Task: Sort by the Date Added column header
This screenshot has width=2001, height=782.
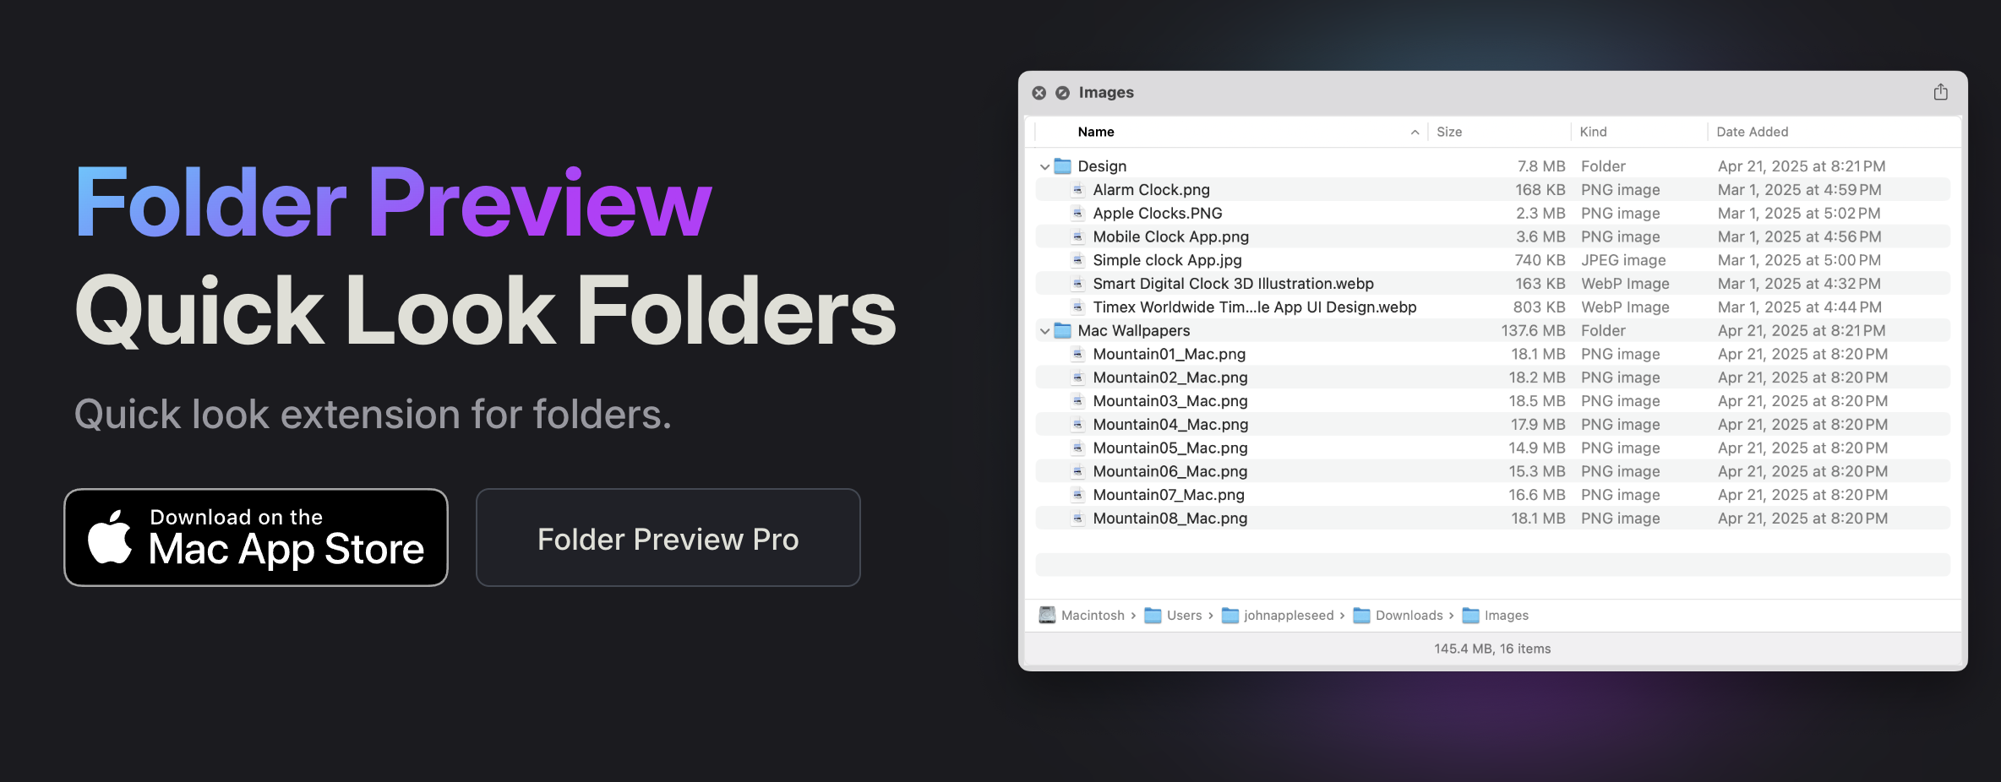Action: [1752, 132]
